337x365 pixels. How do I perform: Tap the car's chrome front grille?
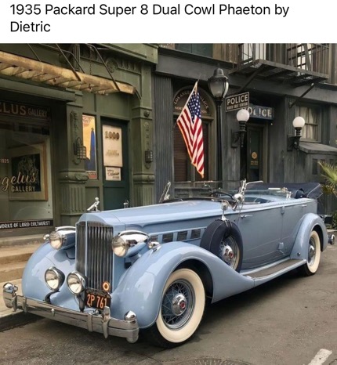(95, 255)
